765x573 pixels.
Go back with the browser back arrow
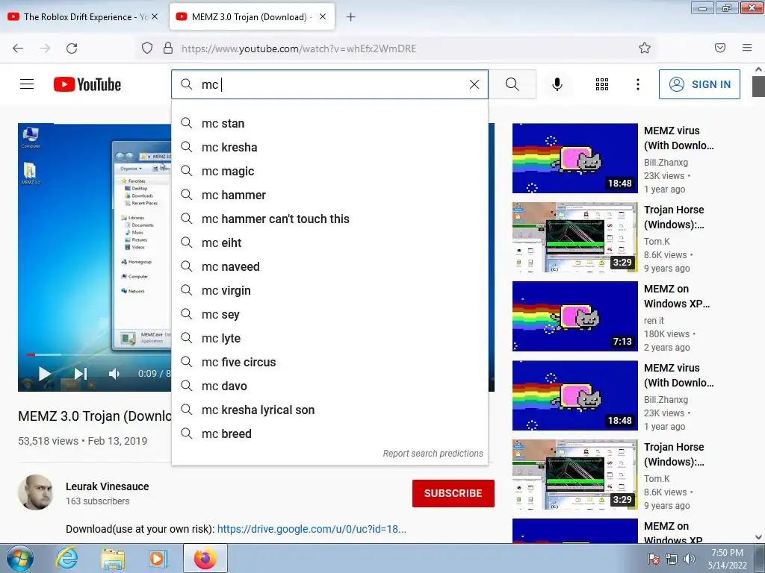coord(18,48)
